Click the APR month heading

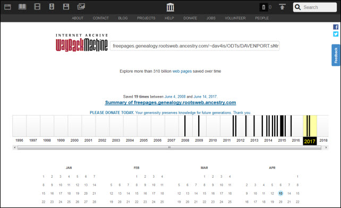[272, 168]
